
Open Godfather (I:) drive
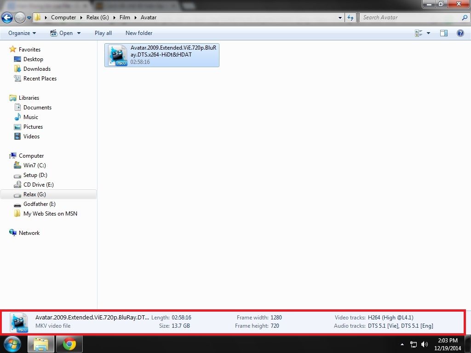[40, 204]
